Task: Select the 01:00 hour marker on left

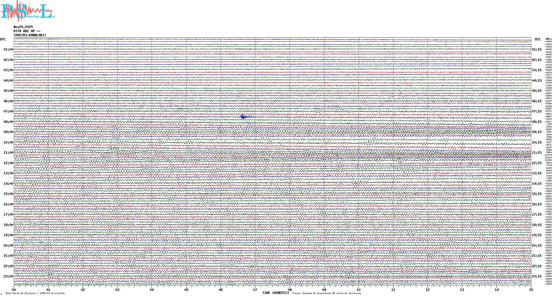Action: (x=8, y=50)
